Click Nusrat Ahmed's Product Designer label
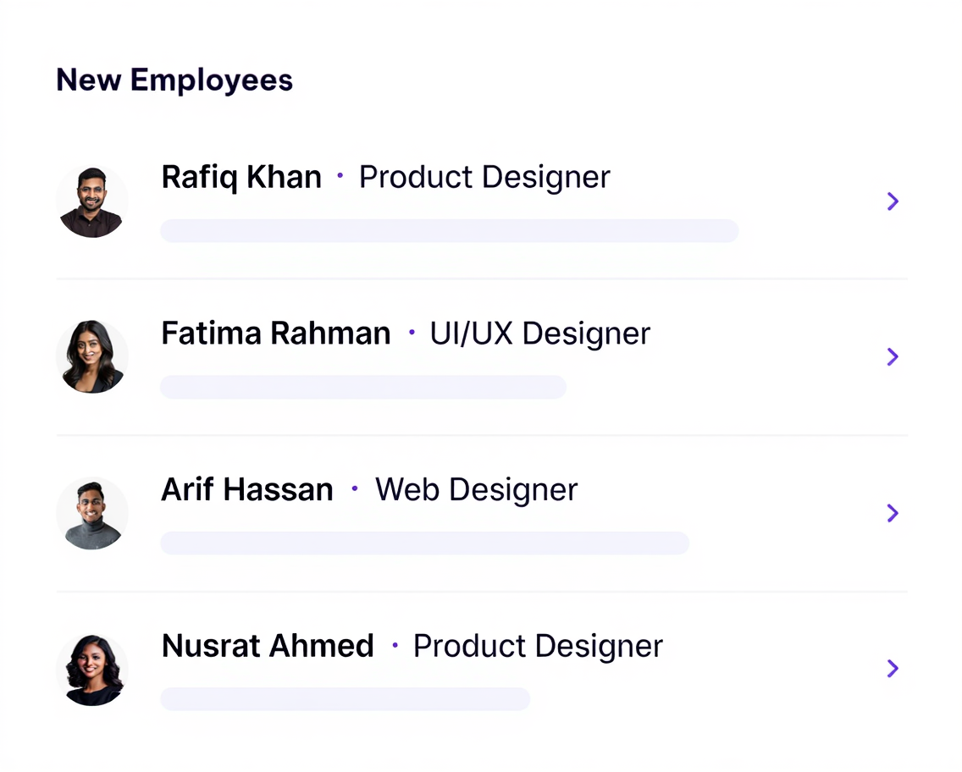This screenshot has width=962, height=772. [538, 646]
